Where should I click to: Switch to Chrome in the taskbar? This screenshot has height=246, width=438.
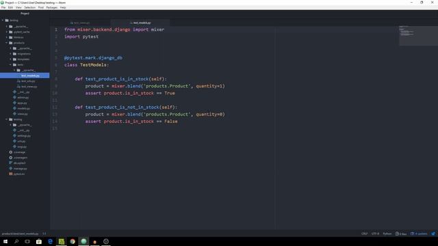point(73,241)
